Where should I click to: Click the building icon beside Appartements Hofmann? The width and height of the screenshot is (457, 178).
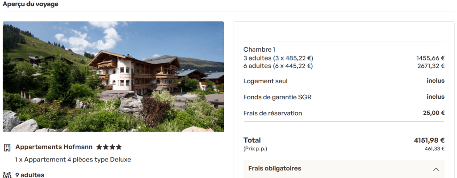(7, 147)
